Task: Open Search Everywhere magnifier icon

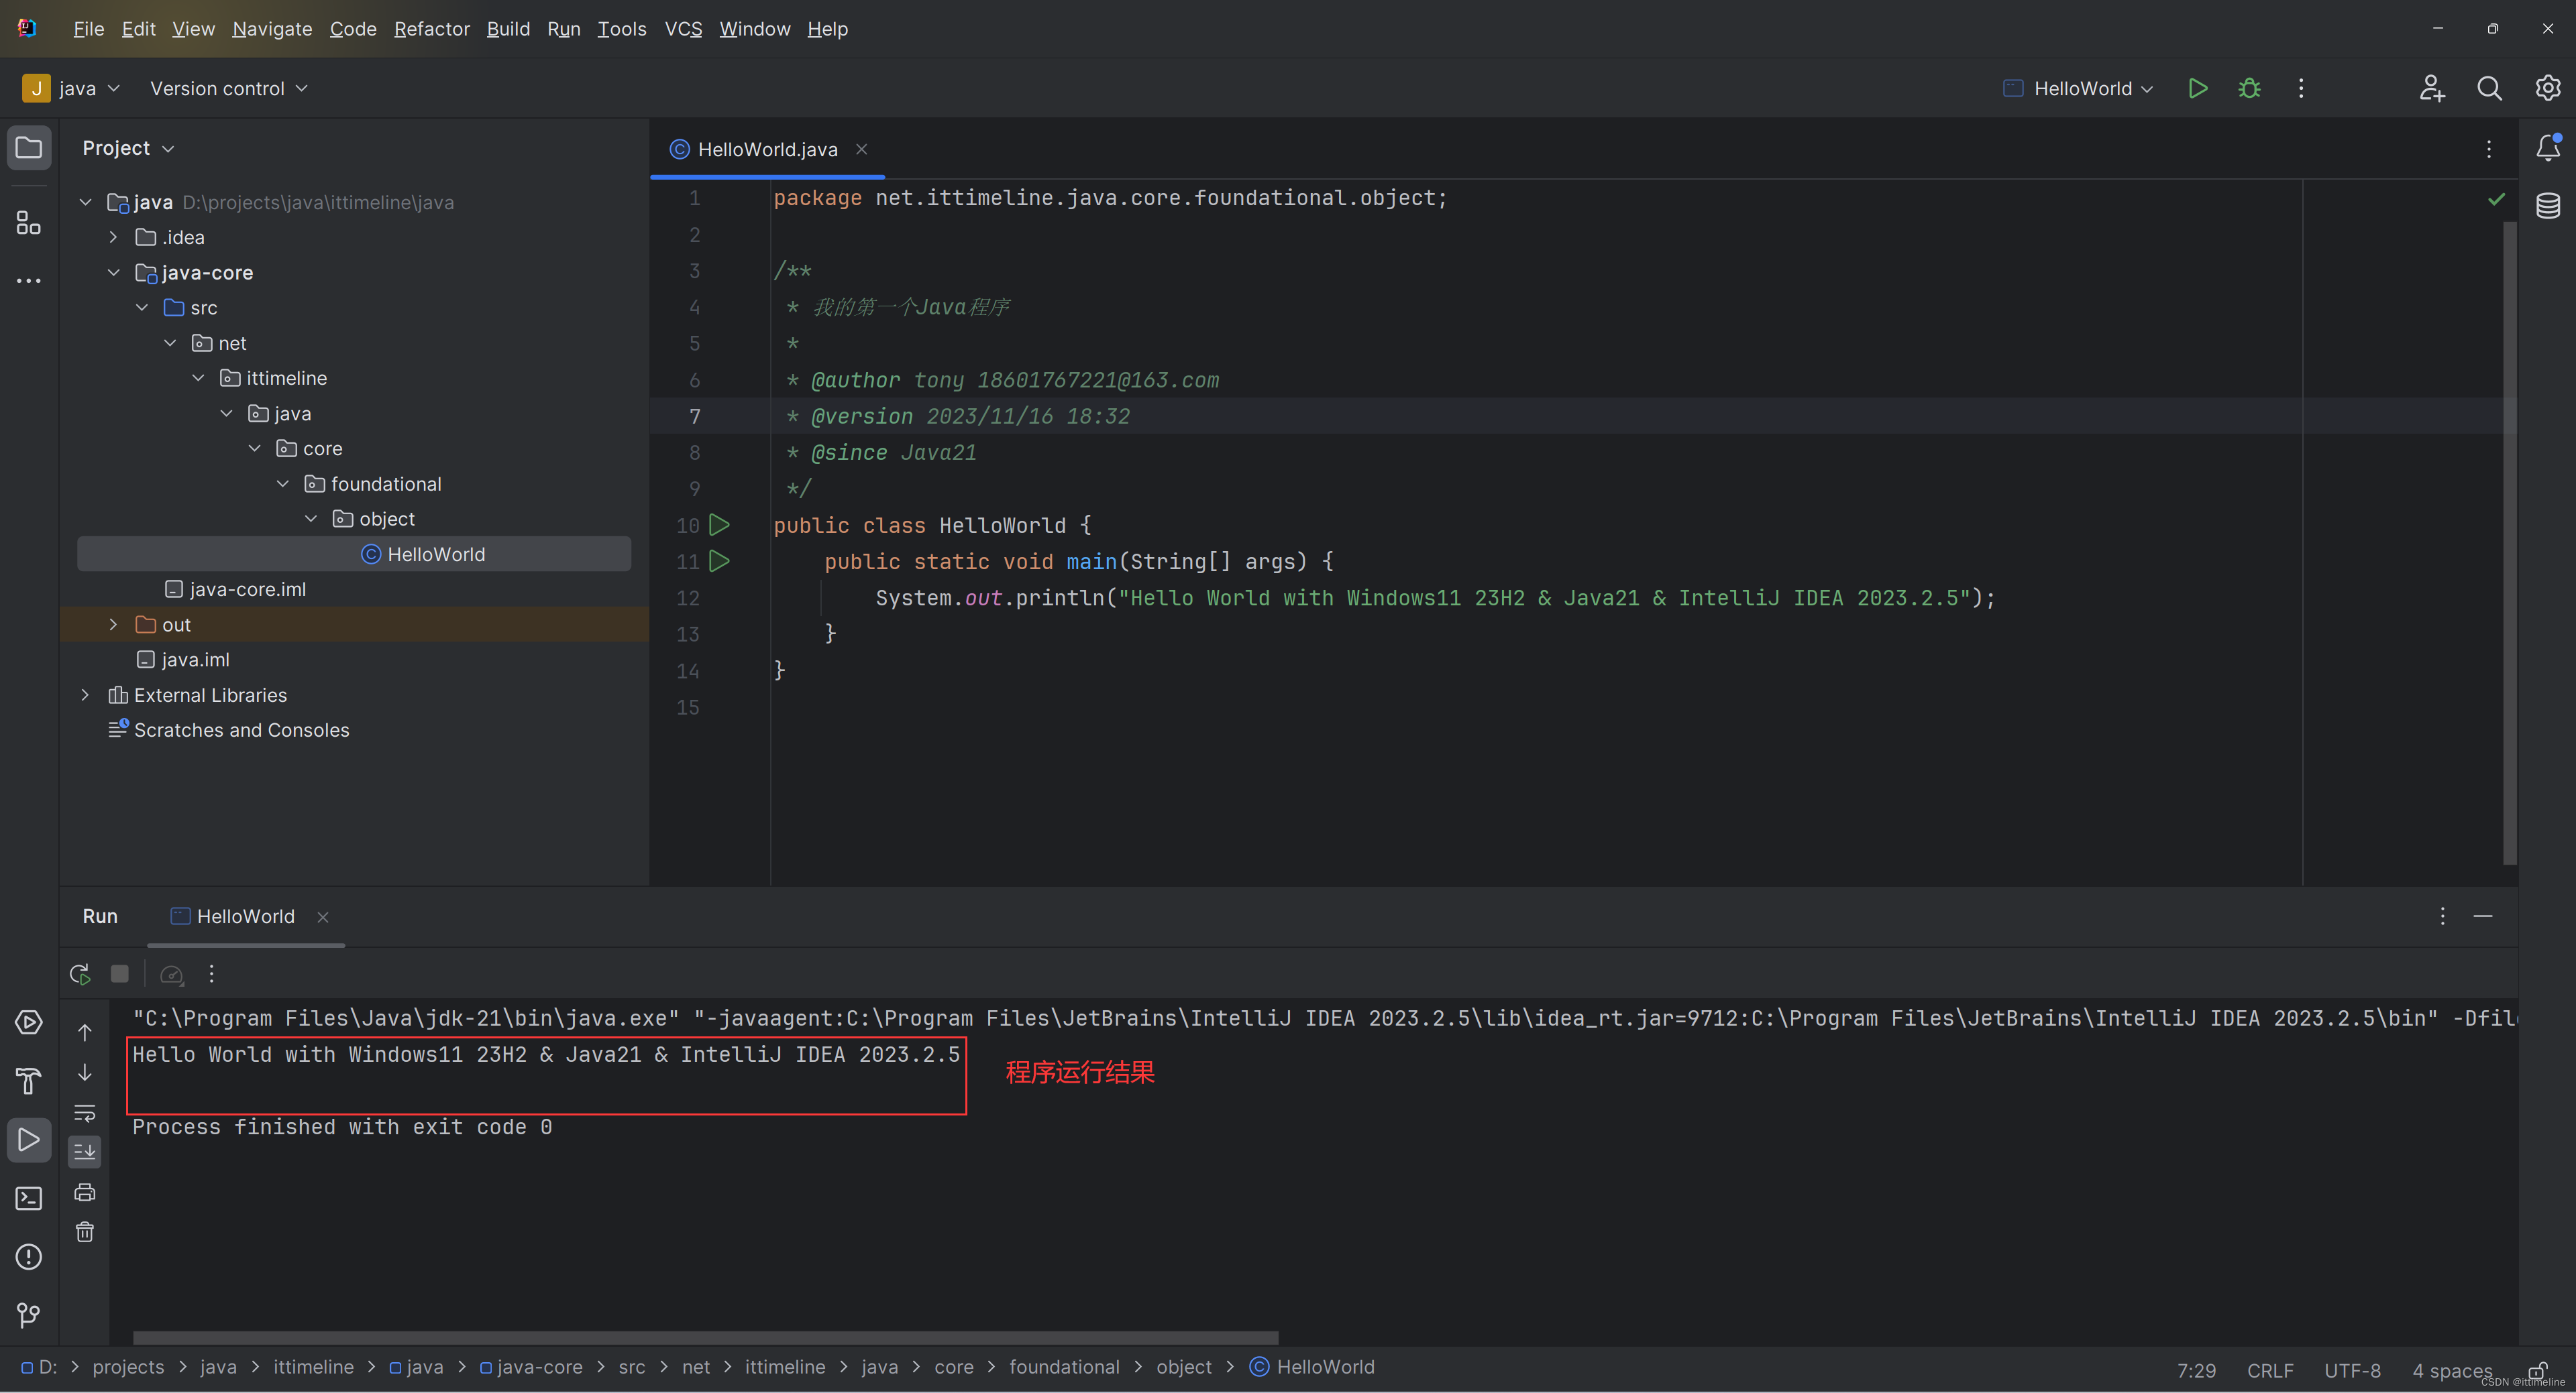Action: (x=2490, y=88)
